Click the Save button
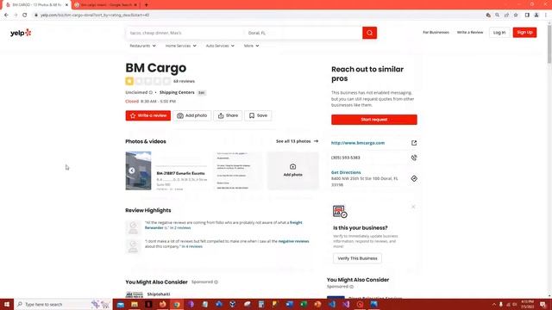552x310 pixels. [x=258, y=115]
